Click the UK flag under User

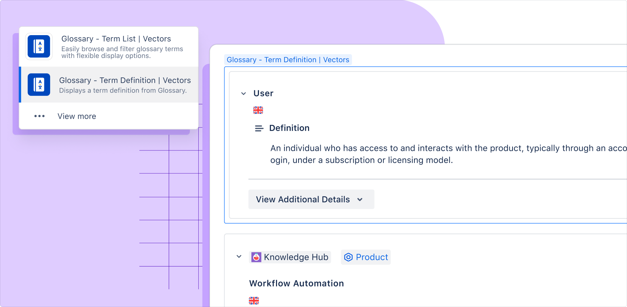pos(258,110)
